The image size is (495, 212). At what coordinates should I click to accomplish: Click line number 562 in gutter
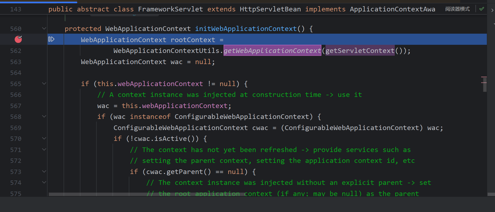(x=15, y=51)
